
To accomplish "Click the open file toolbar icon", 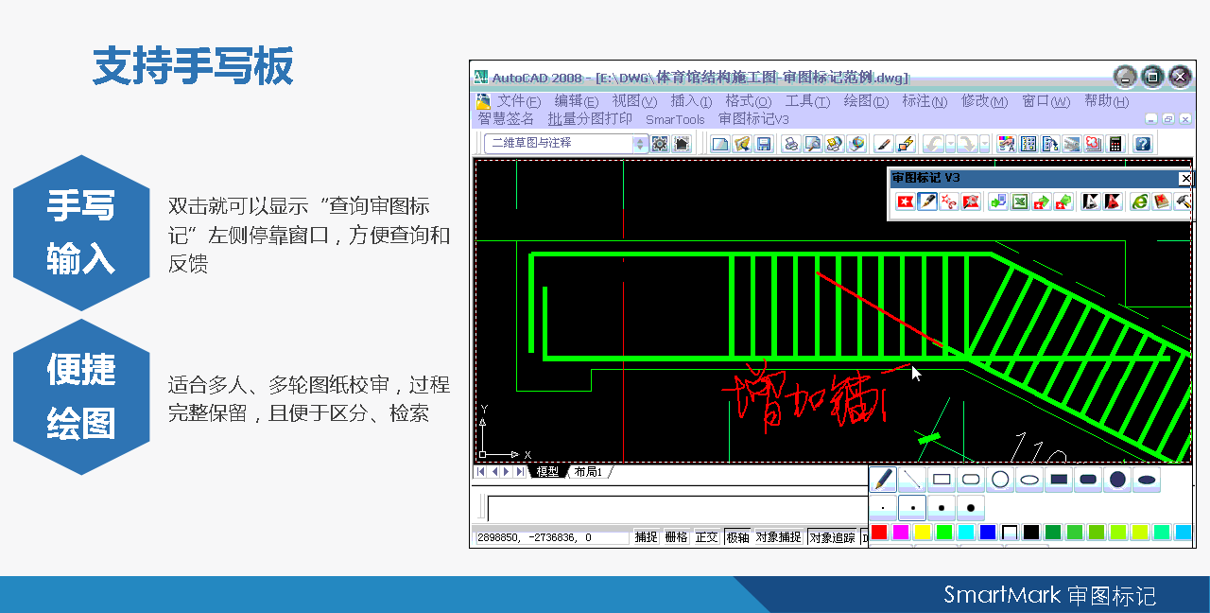I will coord(742,144).
